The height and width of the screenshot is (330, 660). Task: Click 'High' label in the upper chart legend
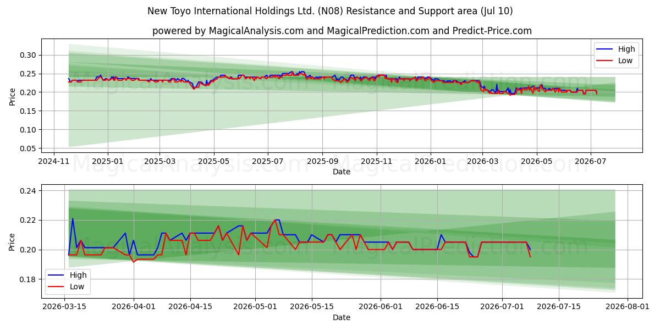pyautogui.click(x=626, y=49)
